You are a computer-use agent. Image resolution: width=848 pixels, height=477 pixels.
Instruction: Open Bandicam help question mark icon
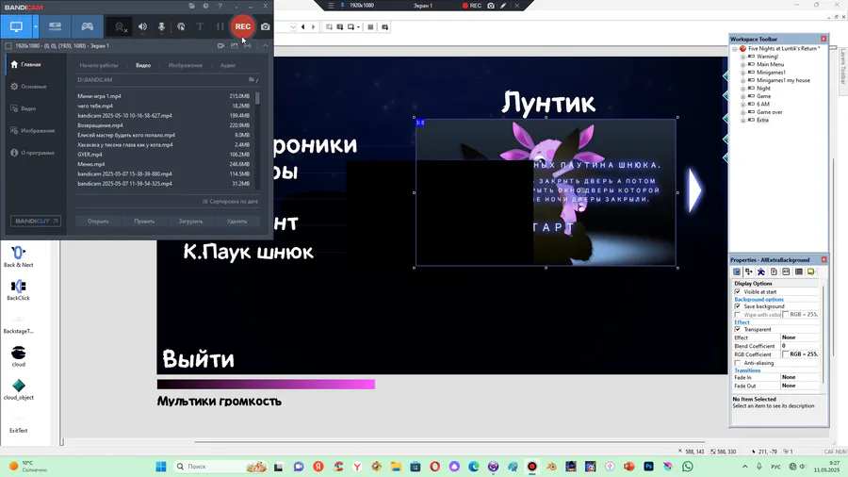pos(220,6)
